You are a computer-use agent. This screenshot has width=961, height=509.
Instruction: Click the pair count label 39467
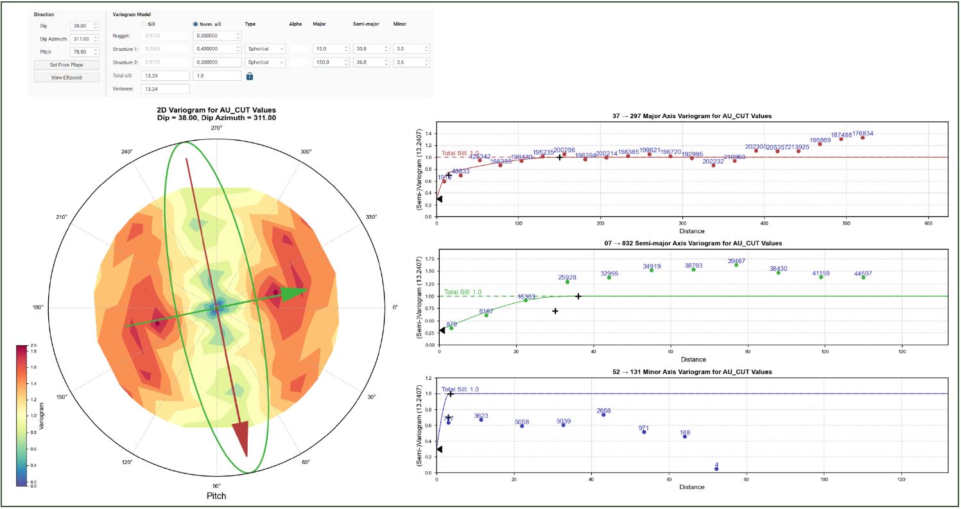click(x=736, y=261)
